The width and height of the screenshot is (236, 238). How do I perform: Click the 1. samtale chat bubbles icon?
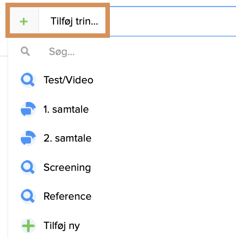pos(28,109)
